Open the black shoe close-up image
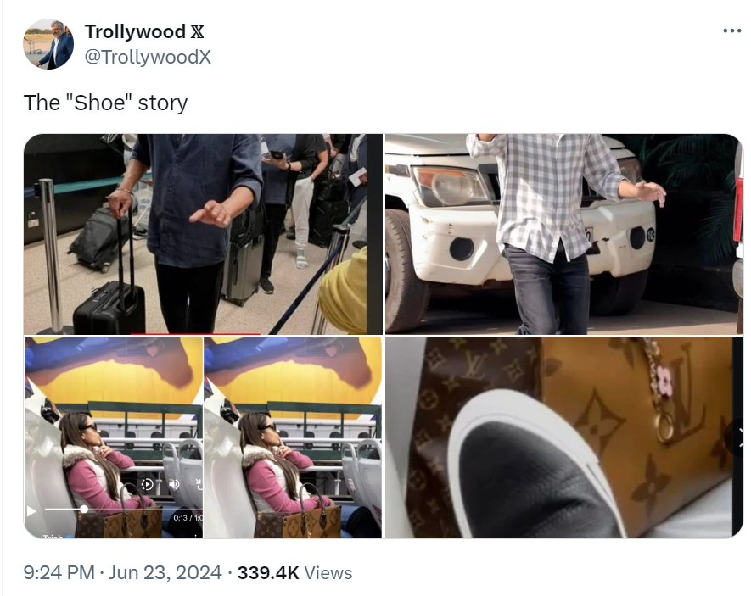This screenshot has height=596, width=751. pos(564,437)
